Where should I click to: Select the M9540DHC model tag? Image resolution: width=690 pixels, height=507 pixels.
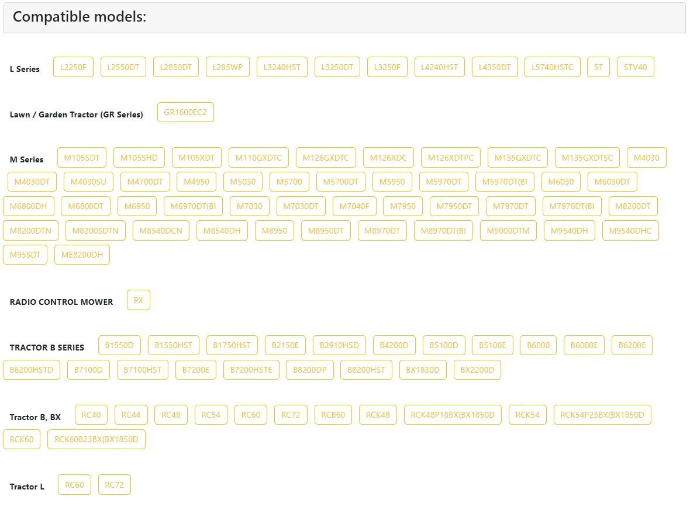[x=630, y=231]
